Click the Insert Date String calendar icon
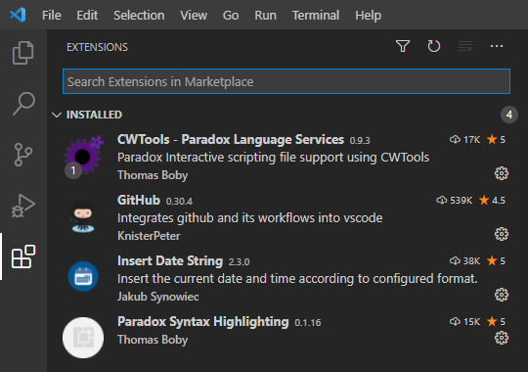528x372 pixels. tap(83, 277)
